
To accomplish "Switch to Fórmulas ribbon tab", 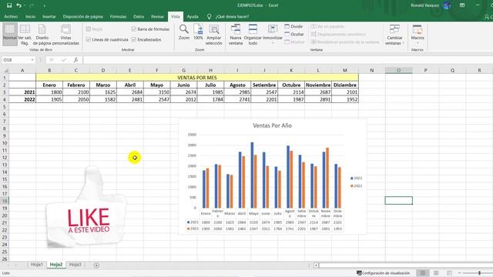I will pos(118,17).
